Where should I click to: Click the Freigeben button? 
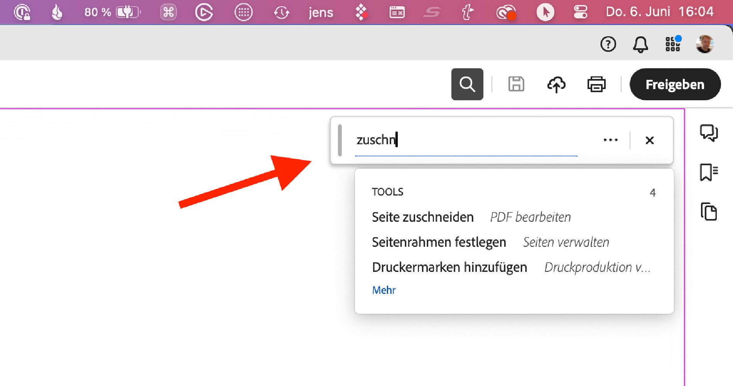(x=675, y=84)
